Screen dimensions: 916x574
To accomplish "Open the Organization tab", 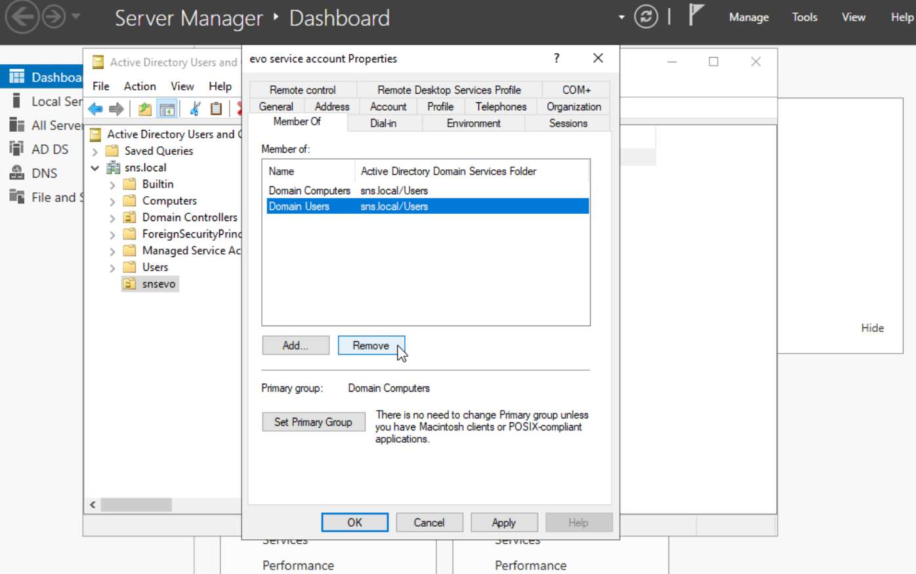I will (574, 106).
